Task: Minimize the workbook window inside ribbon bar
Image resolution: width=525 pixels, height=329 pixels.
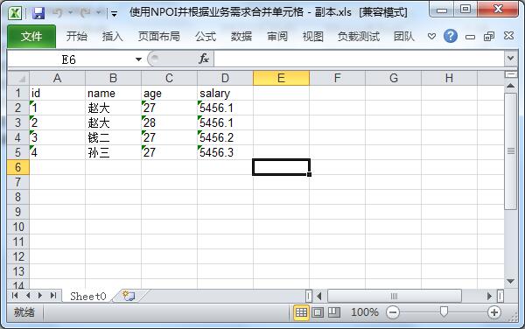Action: pos(470,37)
